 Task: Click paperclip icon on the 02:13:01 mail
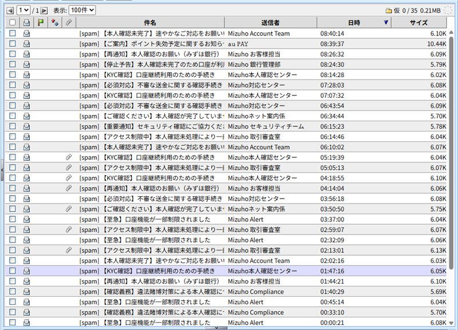pyautogui.click(x=69, y=250)
